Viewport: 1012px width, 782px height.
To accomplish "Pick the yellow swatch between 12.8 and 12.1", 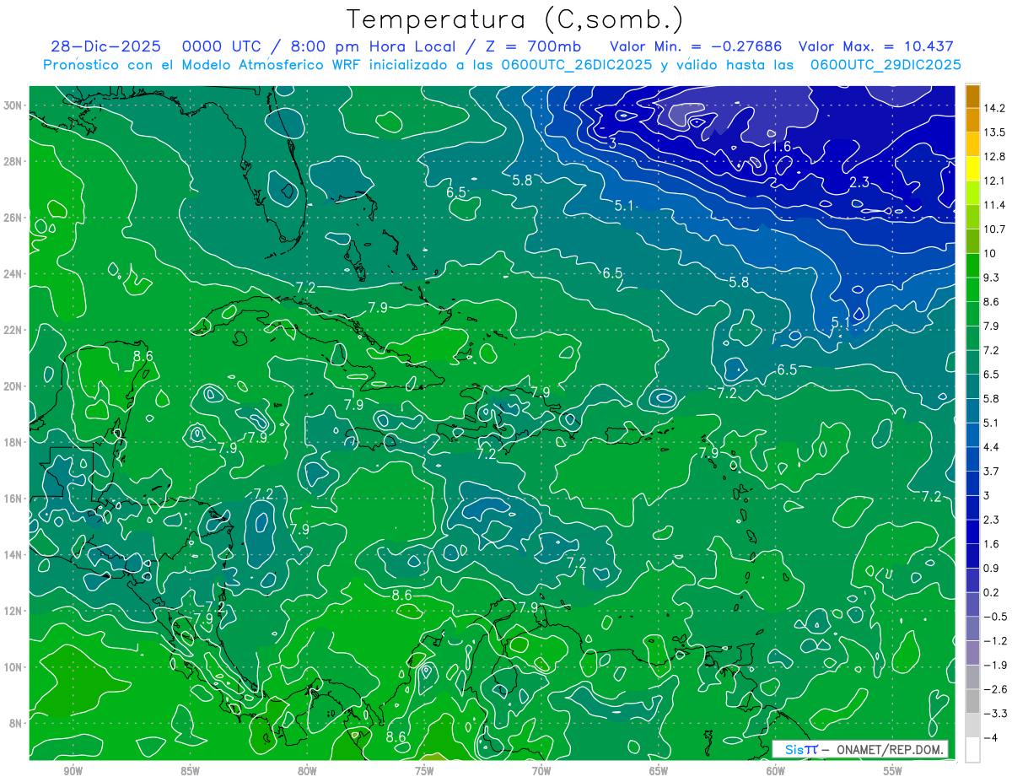I will coord(972,170).
